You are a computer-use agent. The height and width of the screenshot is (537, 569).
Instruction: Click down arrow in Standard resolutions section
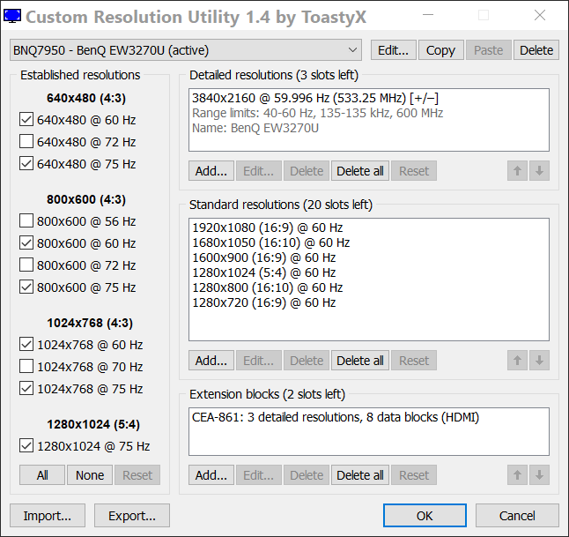[x=539, y=361]
